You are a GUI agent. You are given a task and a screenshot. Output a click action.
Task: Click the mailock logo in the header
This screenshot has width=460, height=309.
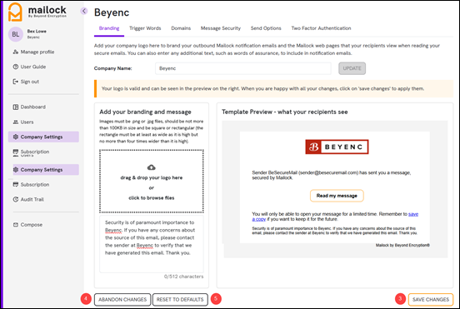coord(37,12)
